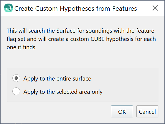Close the Create Custom Hypotheses dialog
This screenshot has height=124, width=165.
(155, 8)
